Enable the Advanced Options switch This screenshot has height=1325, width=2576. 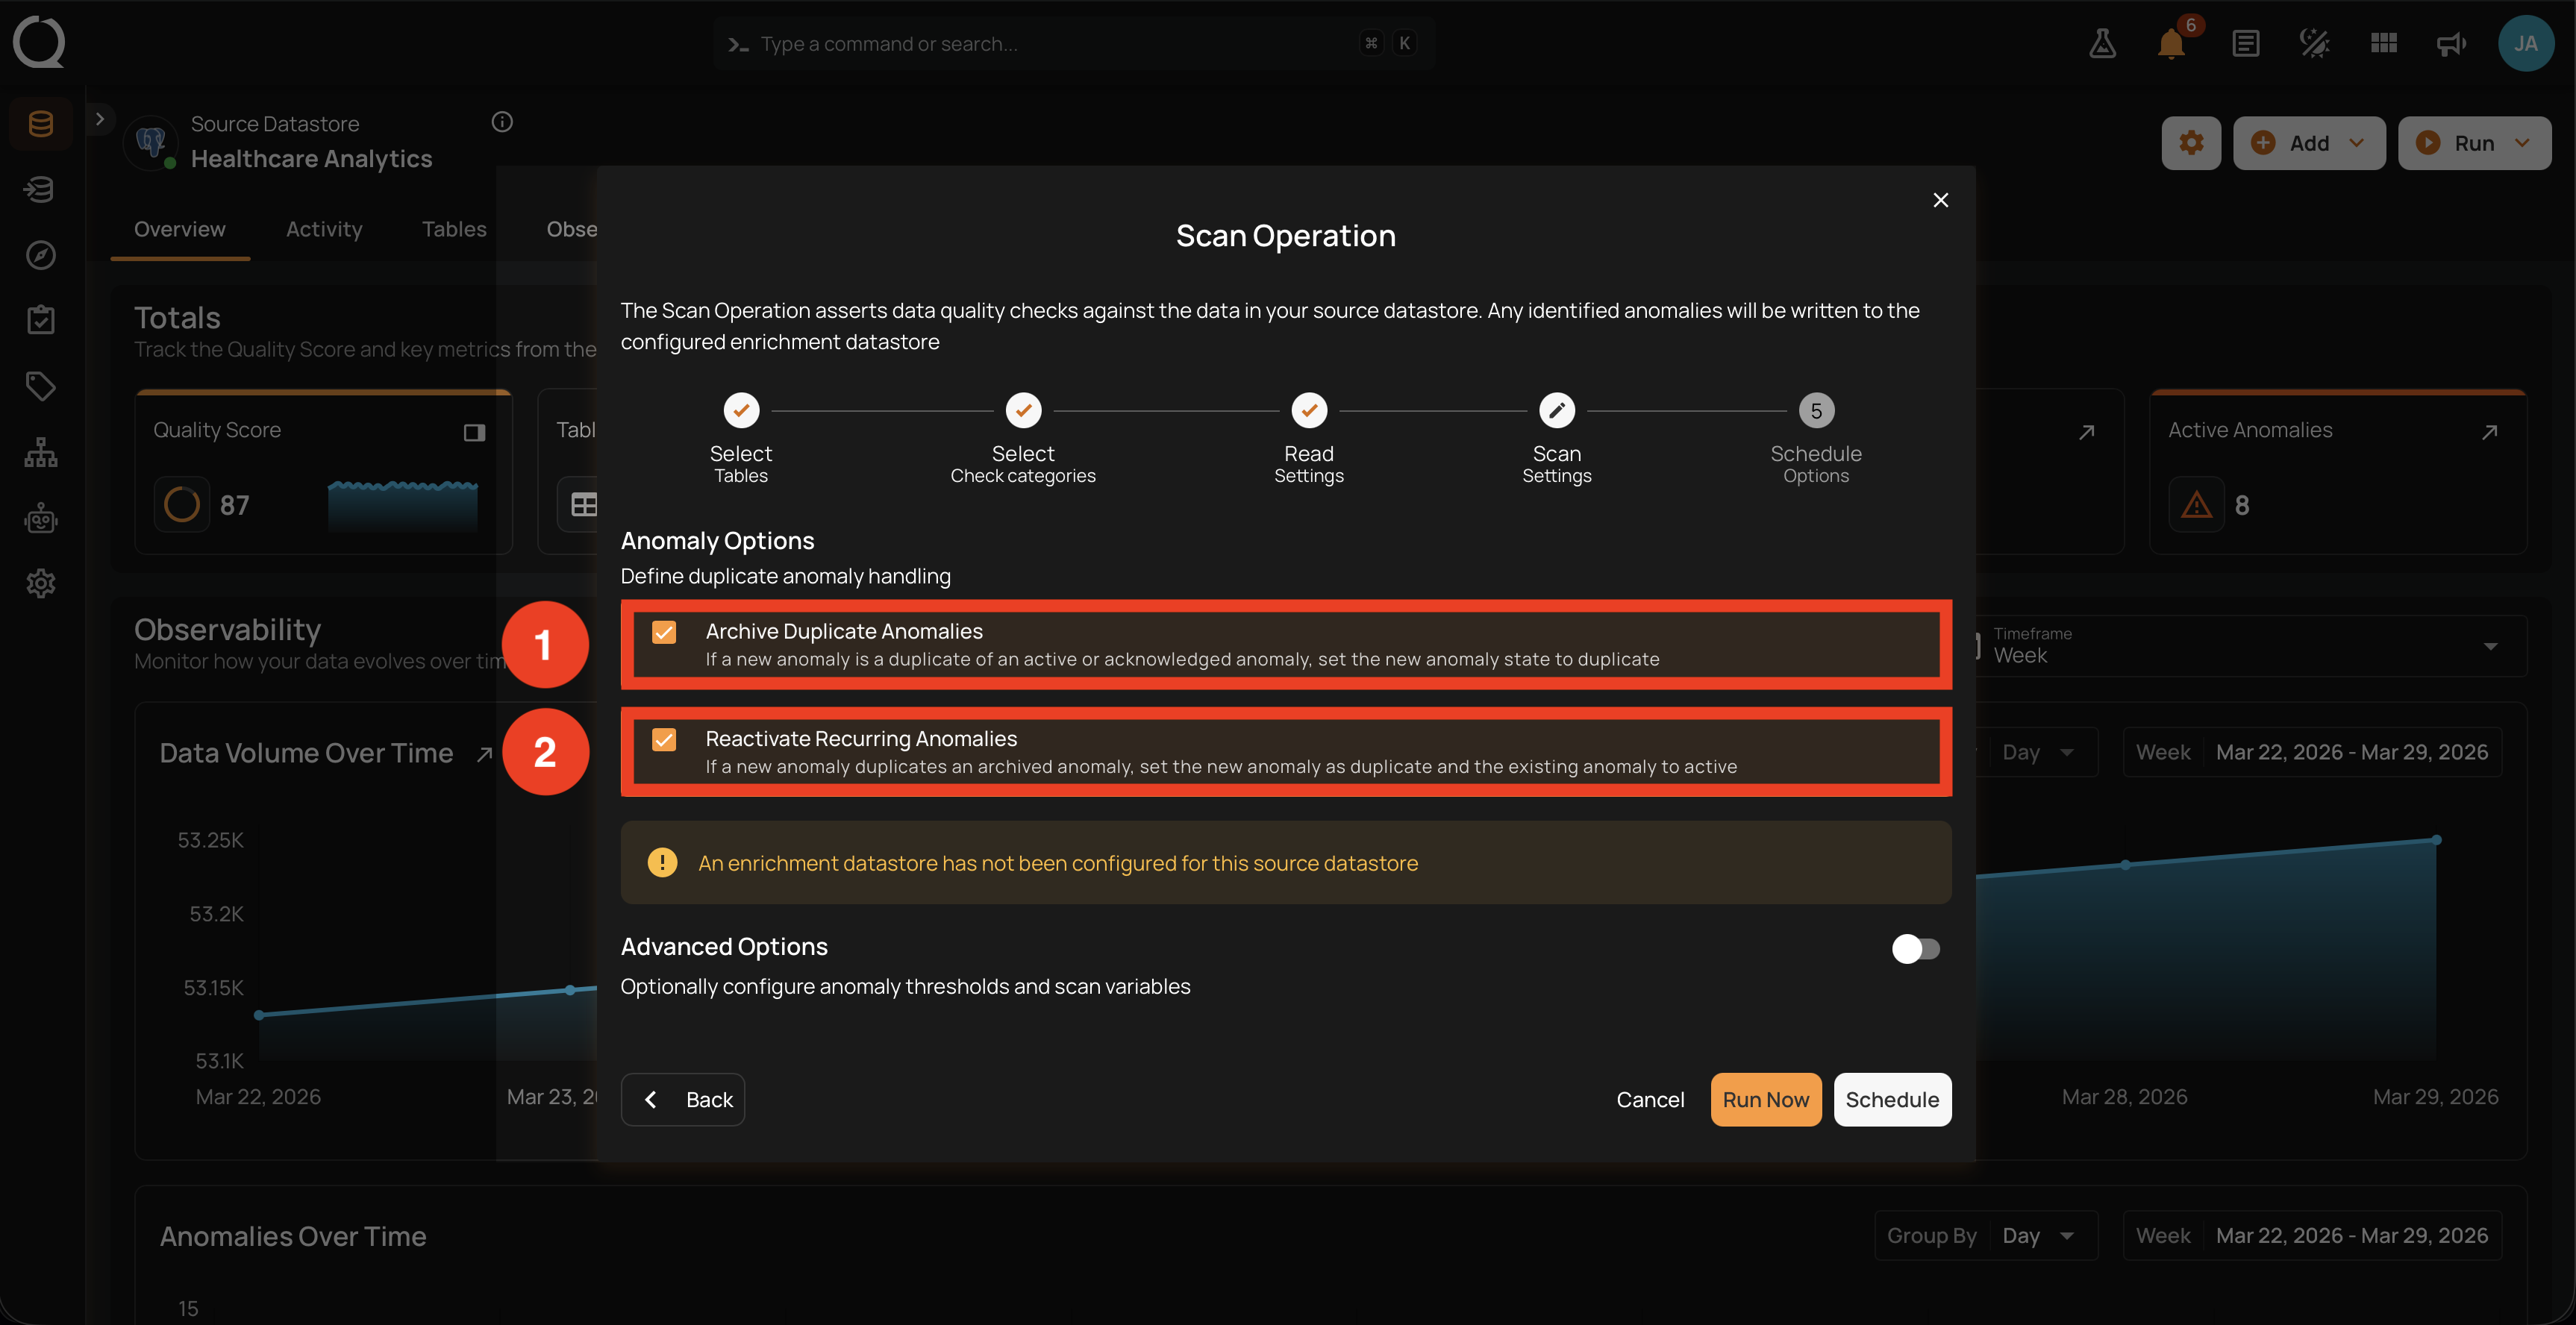[x=1915, y=948]
